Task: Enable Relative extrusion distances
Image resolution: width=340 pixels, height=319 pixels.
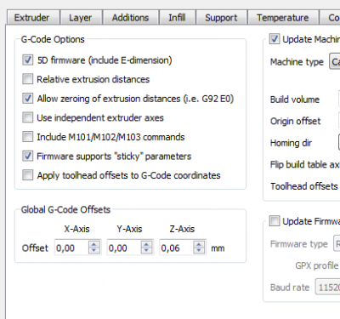Action: [27, 79]
